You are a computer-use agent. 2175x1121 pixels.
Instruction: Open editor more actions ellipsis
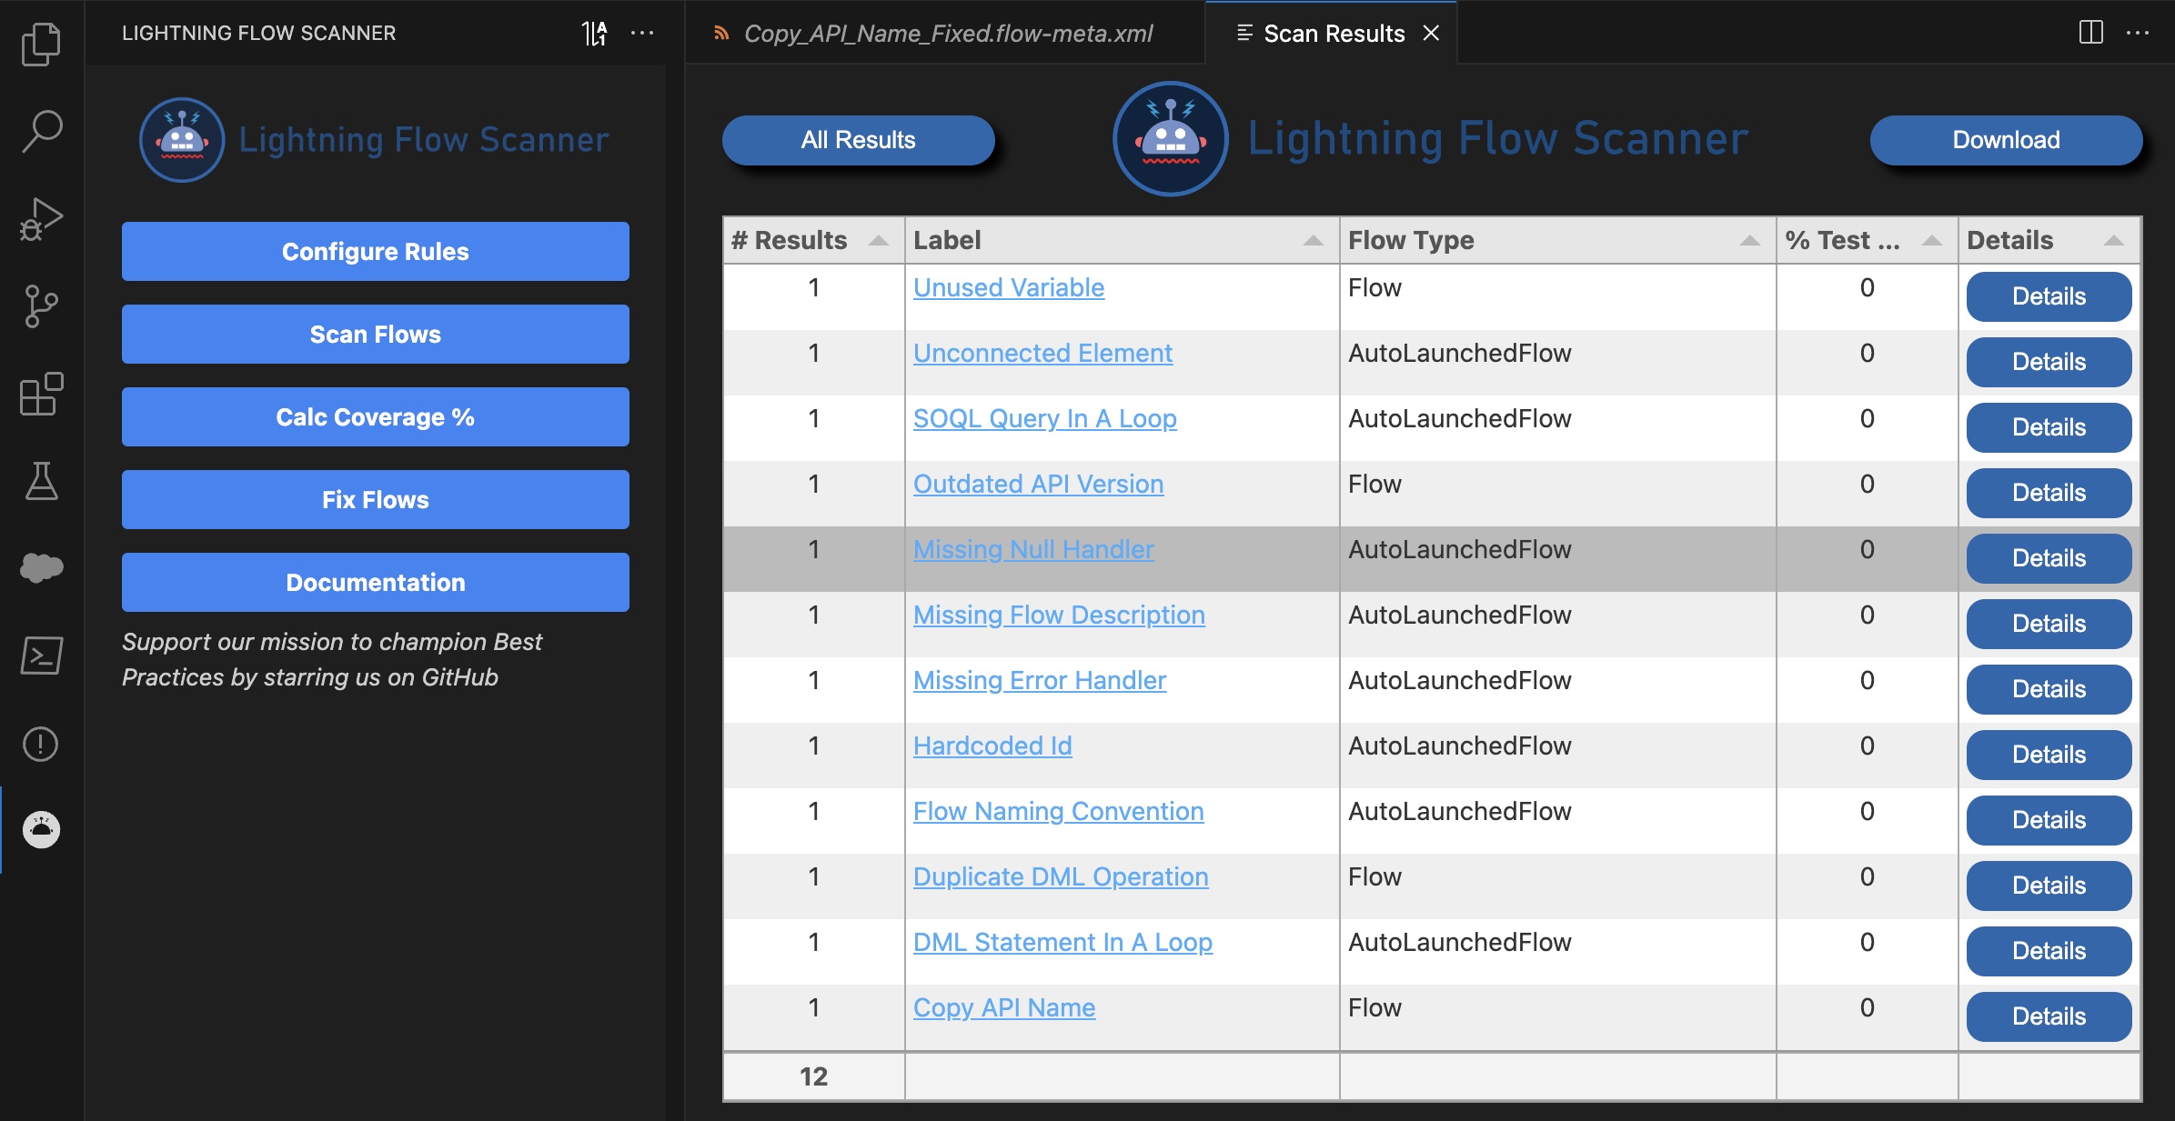[2137, 33]
